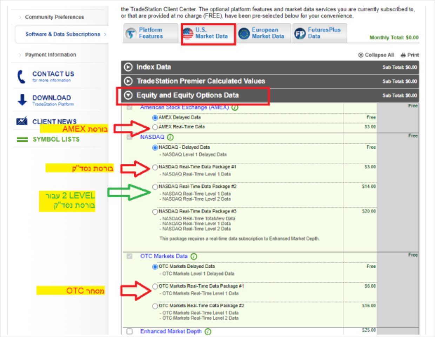Click the NASDAQ info icon
This screenshot has width=435, height=337.
coord(170,137)
